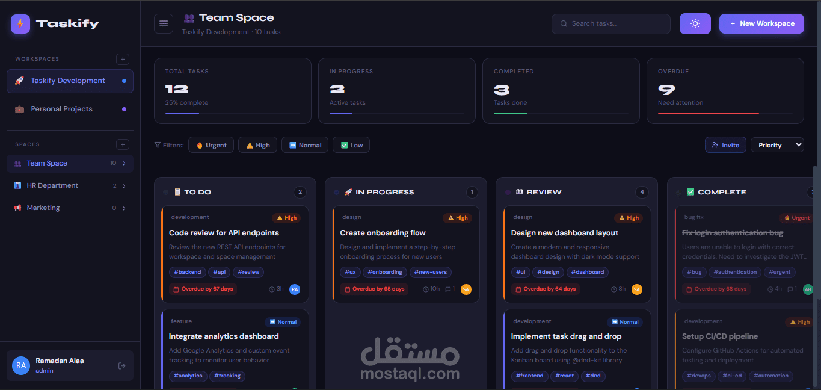
Task: Click the #review tag
Action: click(248, 272)
